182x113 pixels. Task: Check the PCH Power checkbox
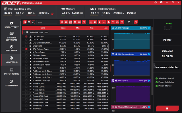(x=26, y=68)
